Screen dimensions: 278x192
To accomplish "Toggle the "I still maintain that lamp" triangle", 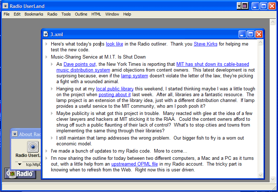I will pos(52,138).
